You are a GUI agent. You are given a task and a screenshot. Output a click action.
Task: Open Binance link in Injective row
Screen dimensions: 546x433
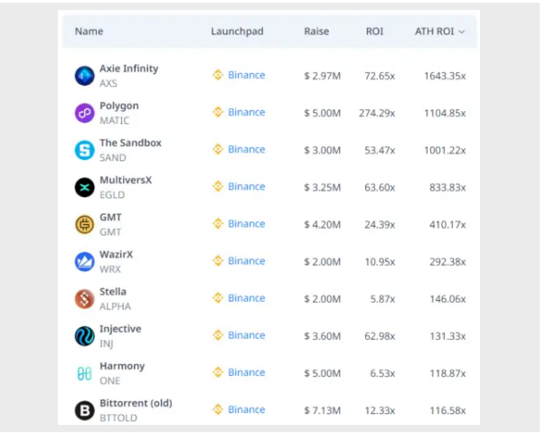pyautogui.click(x=247, y=335)
